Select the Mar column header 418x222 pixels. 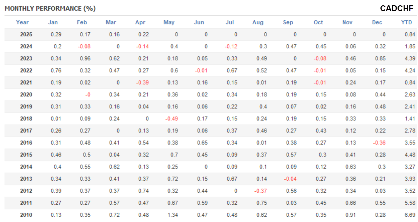click(x=111, y=22)
